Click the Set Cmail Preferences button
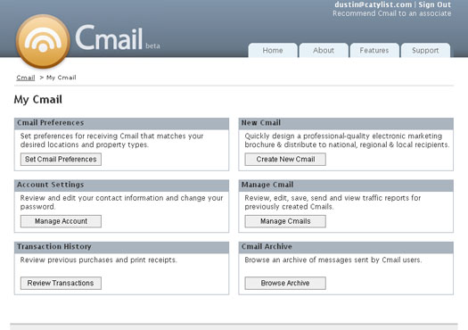468x330 pixels. [61, 159]
